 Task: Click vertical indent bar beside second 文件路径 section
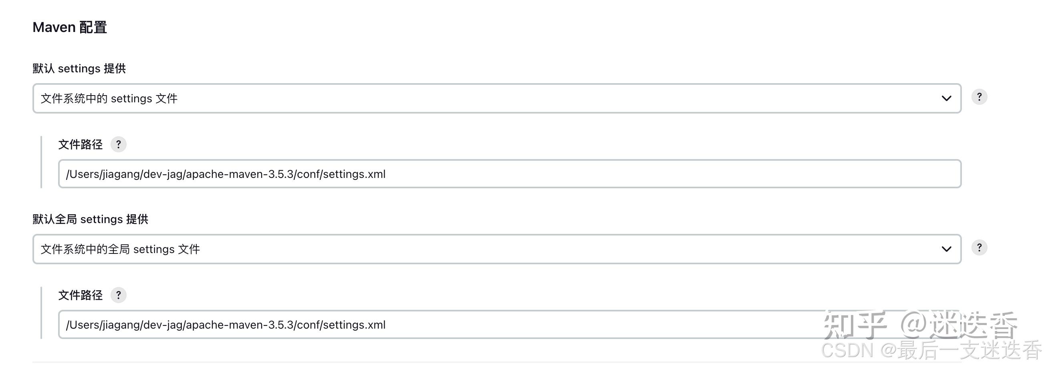pyautogui.click(x=41, y=312)
